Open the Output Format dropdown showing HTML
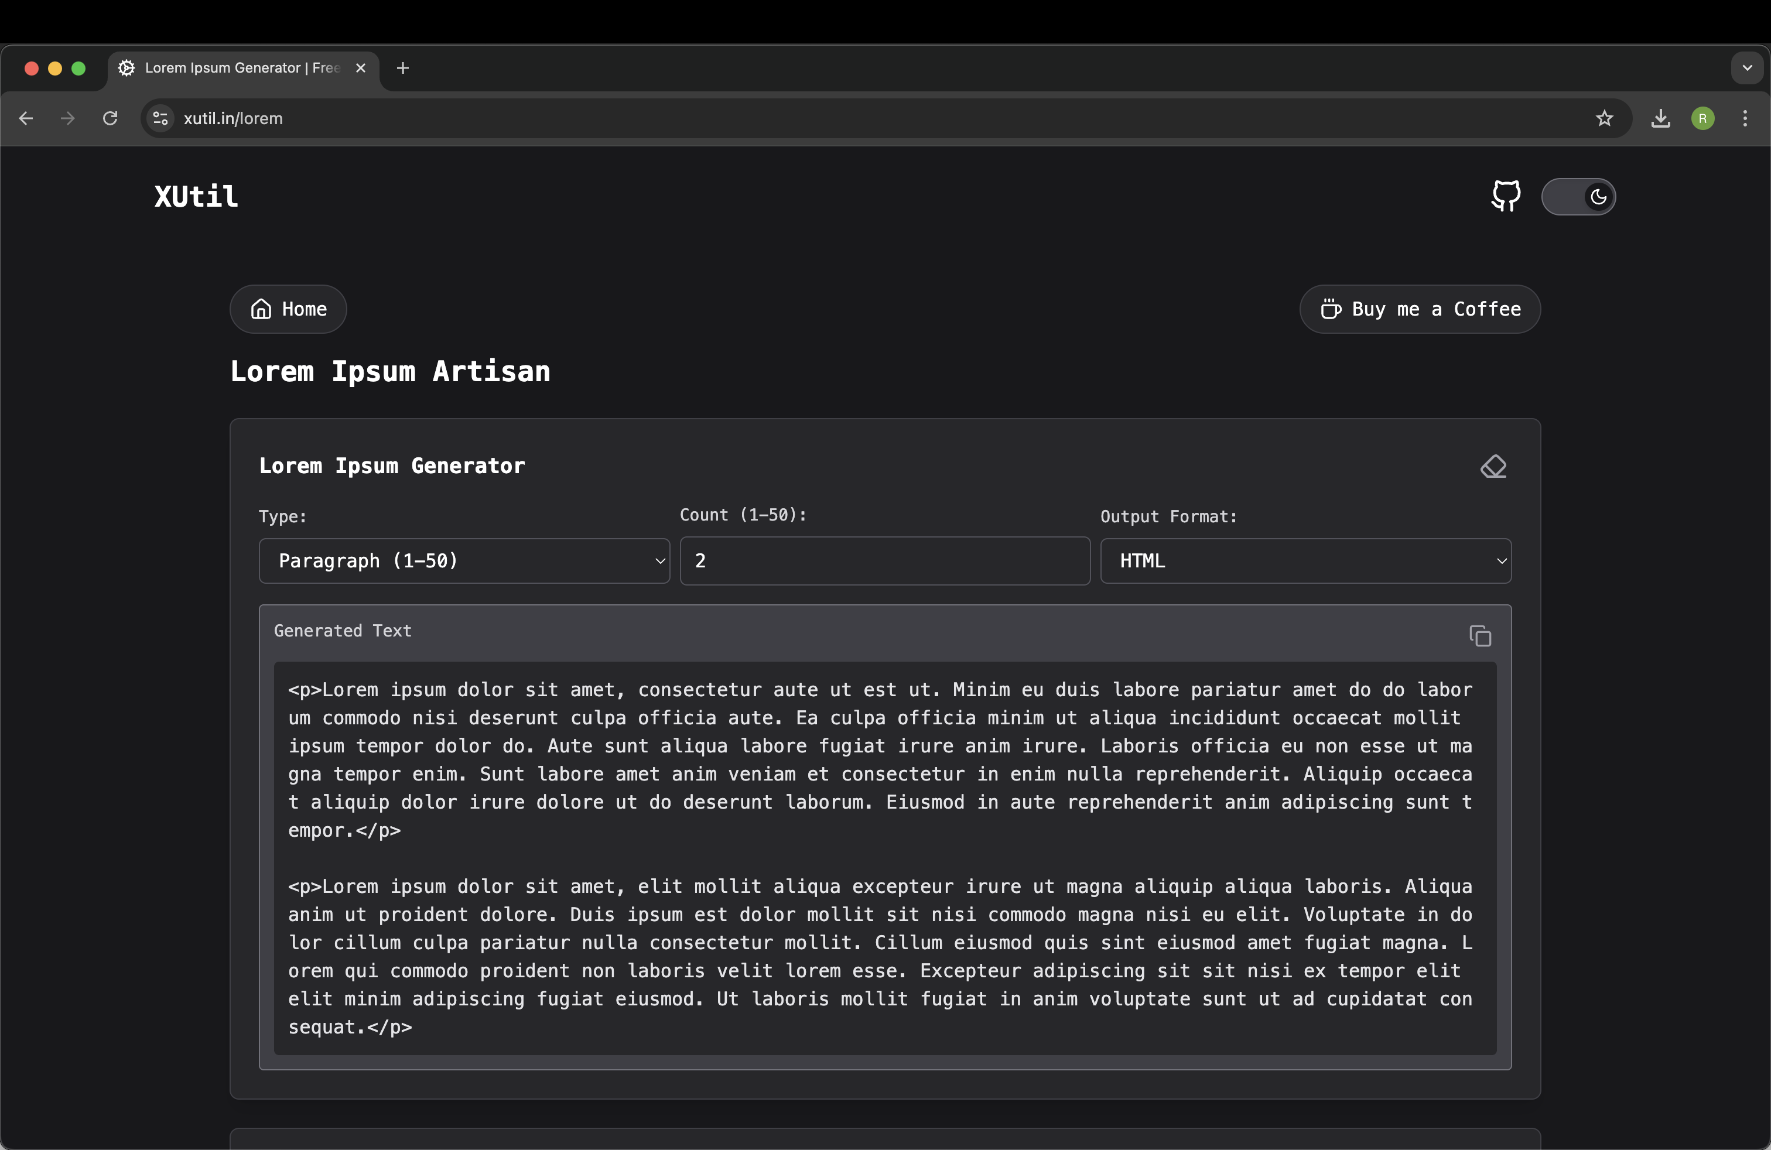Screen dimensions: 1771x1150 tap(1305, 561)
